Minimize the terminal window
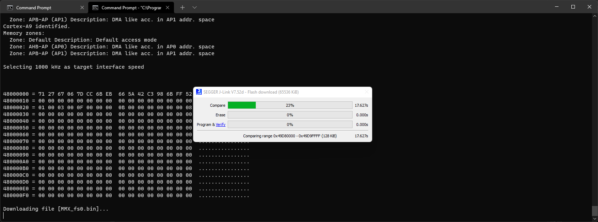The width and height of the screenshot is (598, 222). (x=557, y=7)
